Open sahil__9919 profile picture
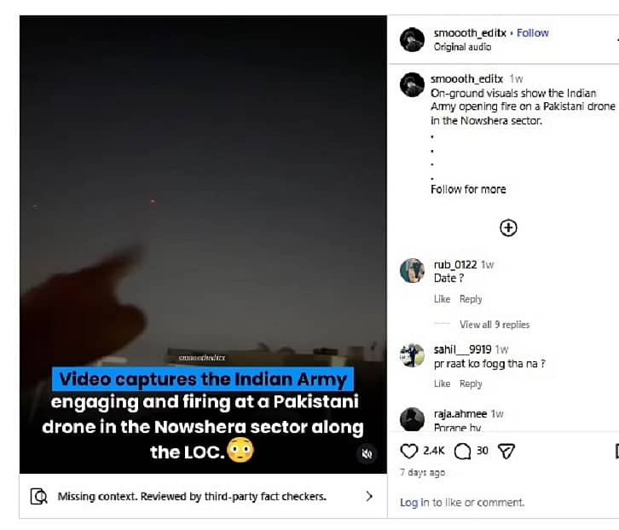619x530 pixels. pos(413,354)
